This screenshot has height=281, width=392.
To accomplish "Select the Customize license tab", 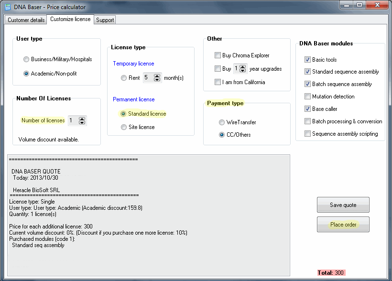I will pos(70,19).
